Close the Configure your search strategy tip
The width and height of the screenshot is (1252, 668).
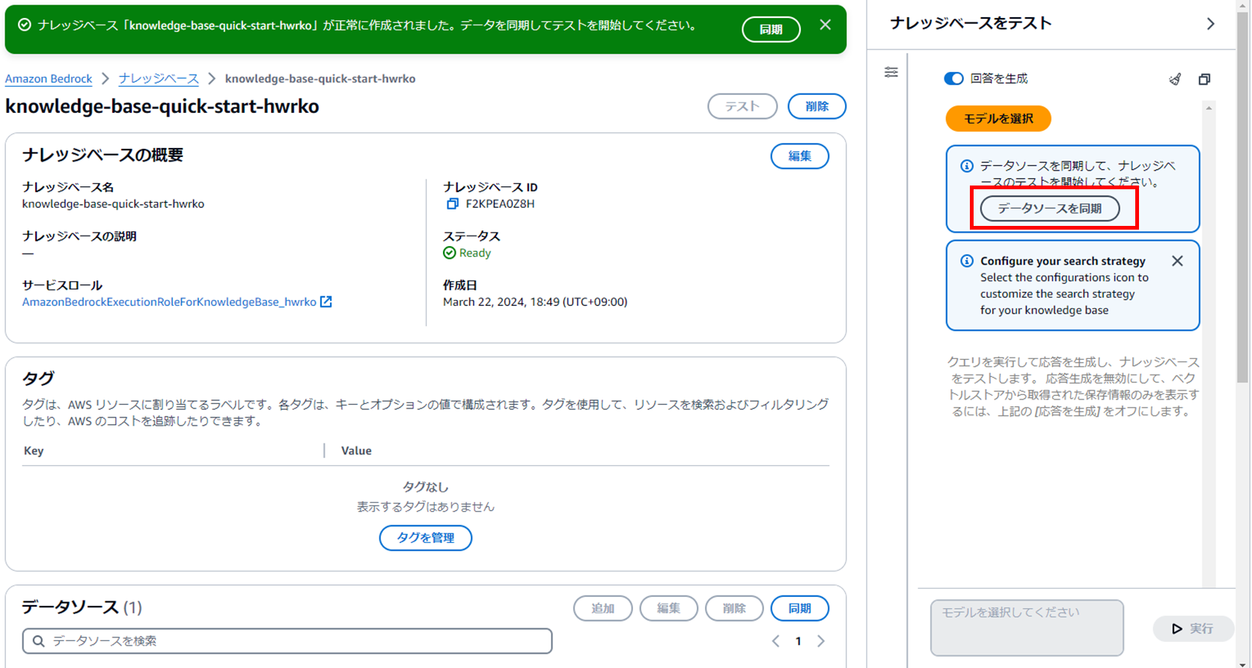1177,261
